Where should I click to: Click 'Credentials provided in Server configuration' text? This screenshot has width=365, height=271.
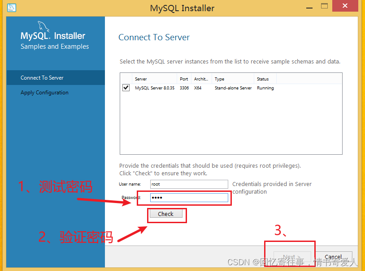(x=272, y=188)
